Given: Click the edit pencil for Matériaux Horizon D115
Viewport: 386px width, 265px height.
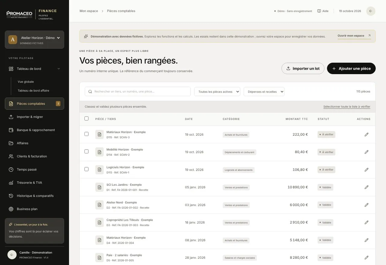Looking at the screenshot, I should pos(366,134).
